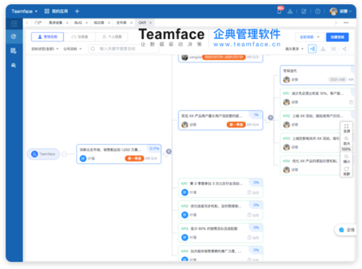362x269 pixels.
Task: Switch to the 文件库 tab
Action: pos(121,23)
